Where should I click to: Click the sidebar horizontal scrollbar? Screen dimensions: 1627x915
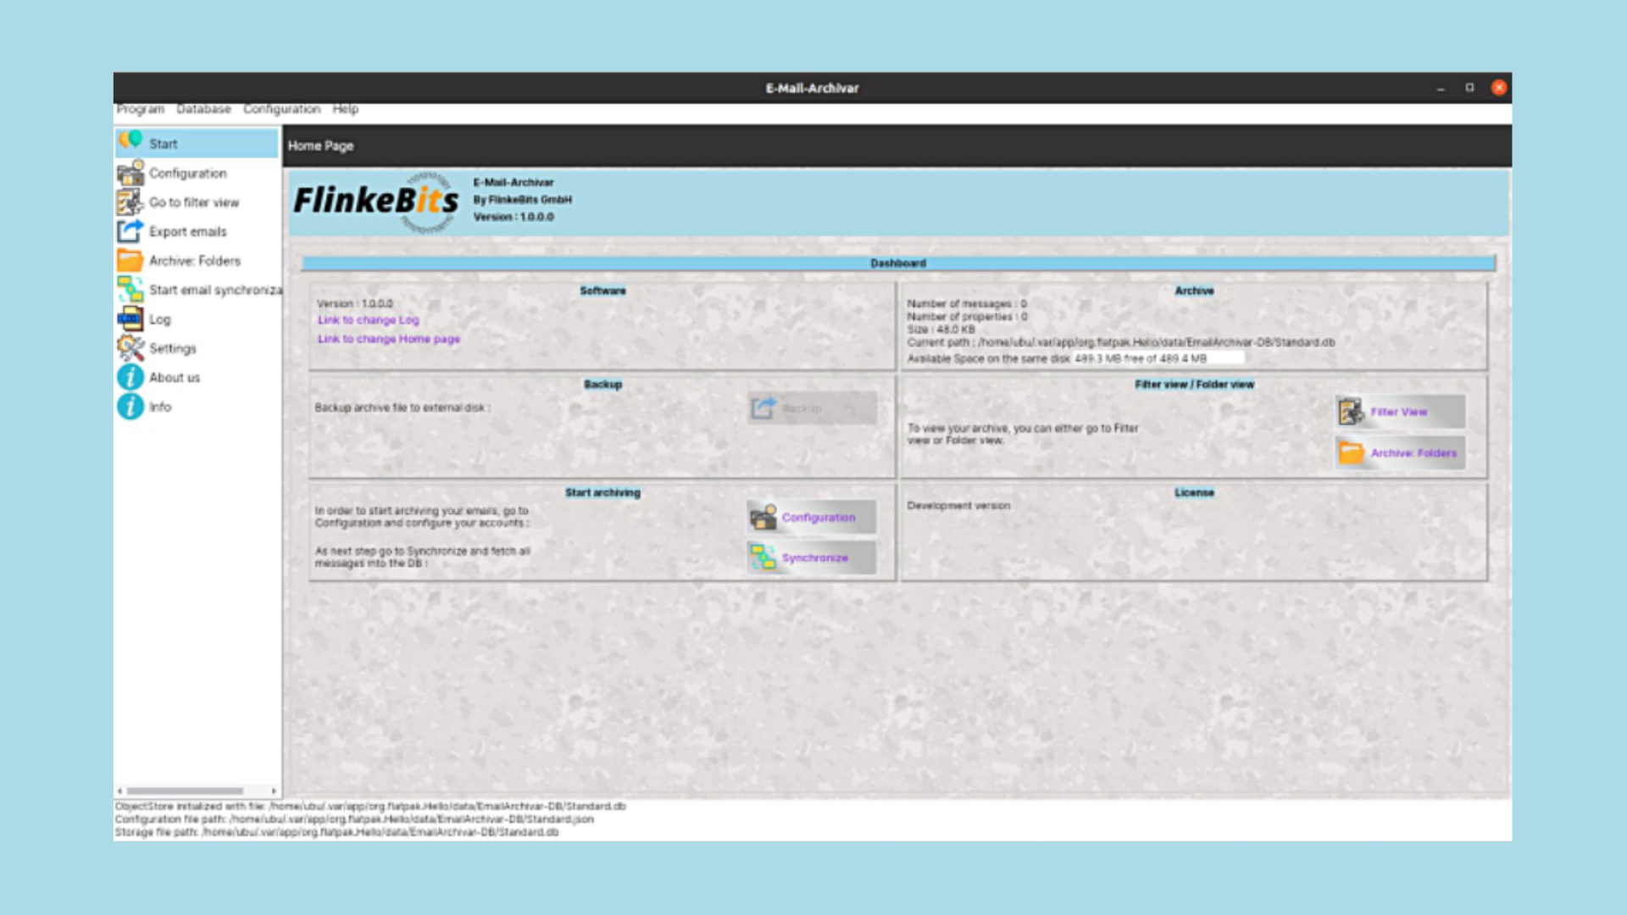[x=185, y=790]
